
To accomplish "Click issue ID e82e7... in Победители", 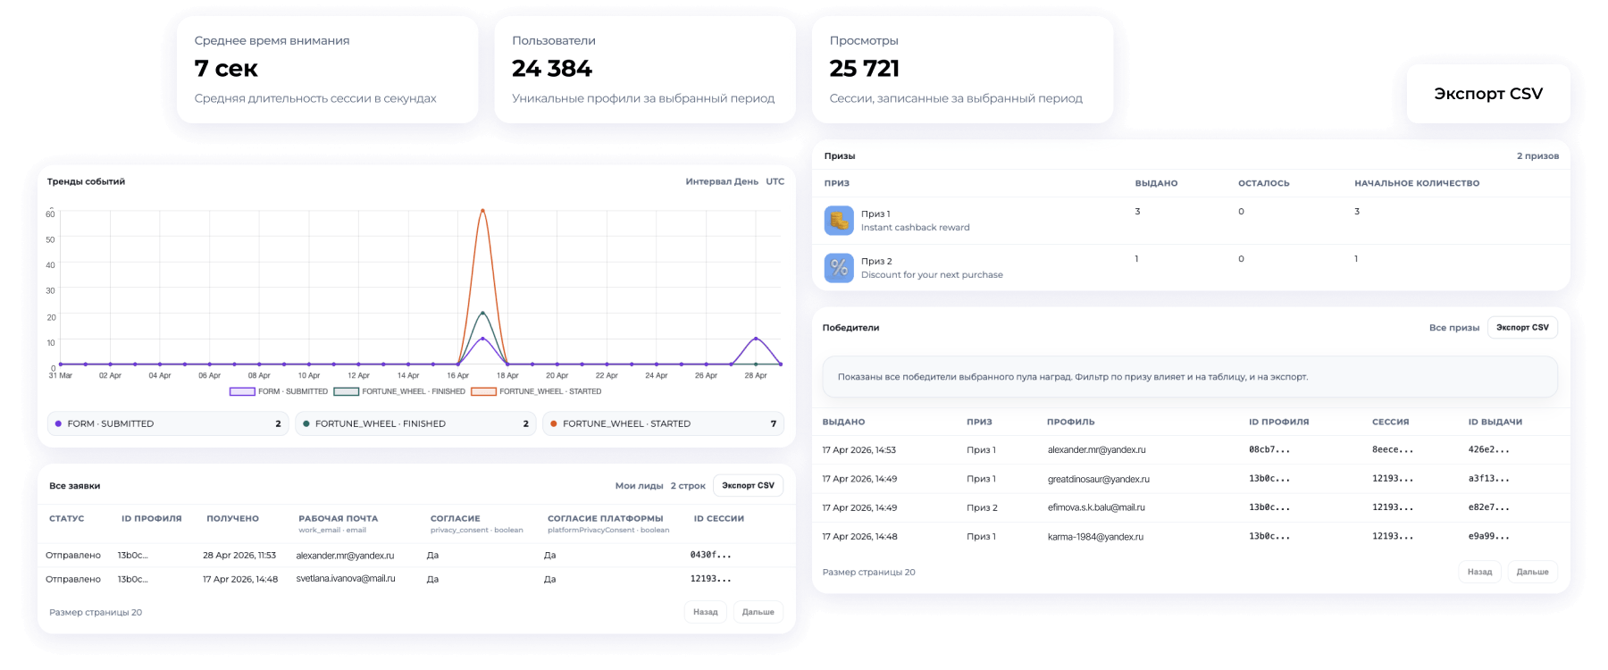I will (x=1488, y=507).
